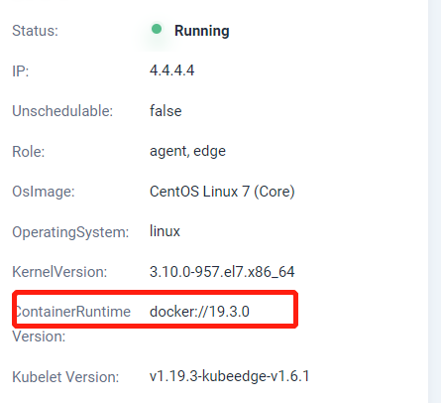Click the OperatingSystem label

coord(70,232)
